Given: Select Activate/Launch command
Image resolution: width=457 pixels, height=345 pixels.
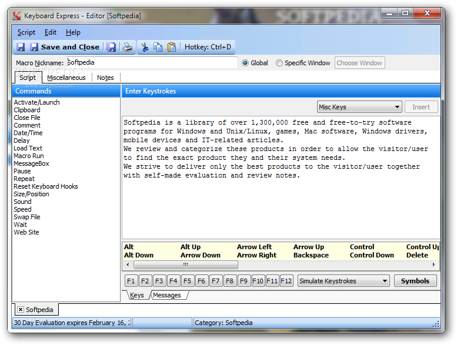Looking at the screenshot, I should [36, 102].
